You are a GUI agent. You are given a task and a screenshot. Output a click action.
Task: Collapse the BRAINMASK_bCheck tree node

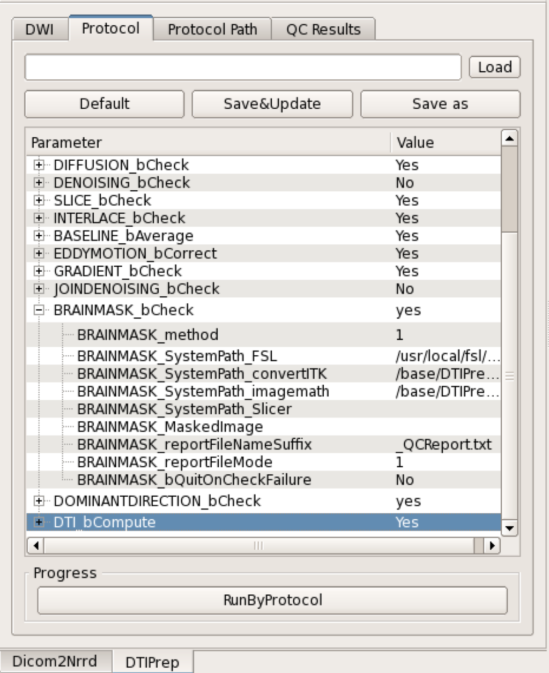[39, 310]
